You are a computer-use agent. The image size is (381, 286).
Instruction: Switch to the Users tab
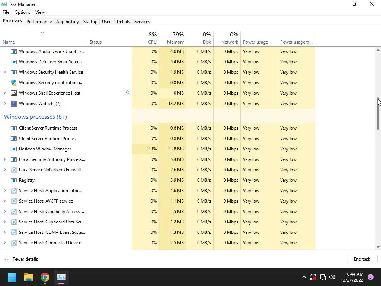pyautogui.click(x=107, y=21)
